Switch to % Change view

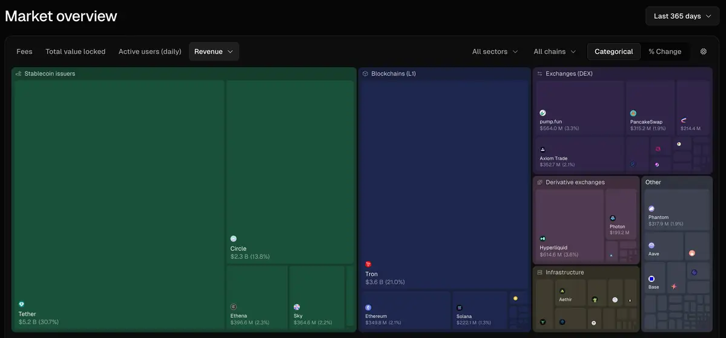click(665, 51)
